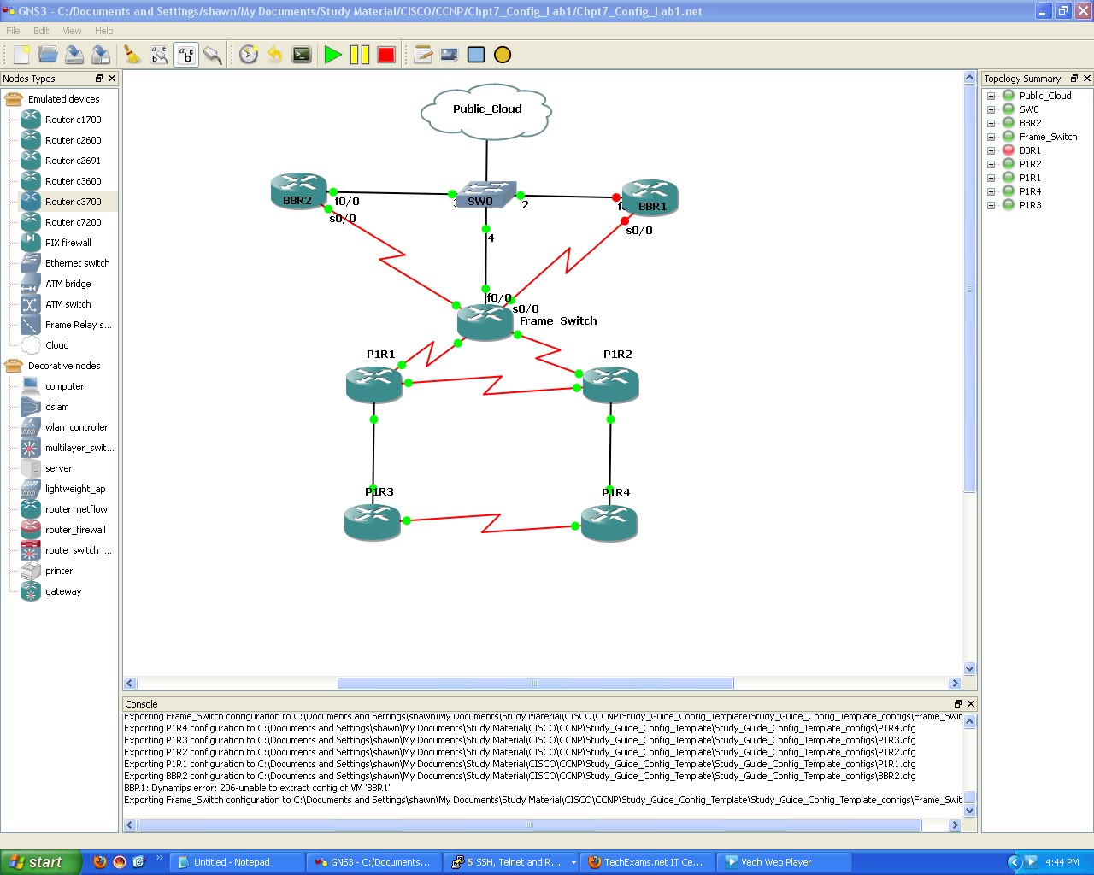This screenshot has height=875, width=1094.
Task: Click the yellow undo arrow icon
Action: [x=275, y=55]
